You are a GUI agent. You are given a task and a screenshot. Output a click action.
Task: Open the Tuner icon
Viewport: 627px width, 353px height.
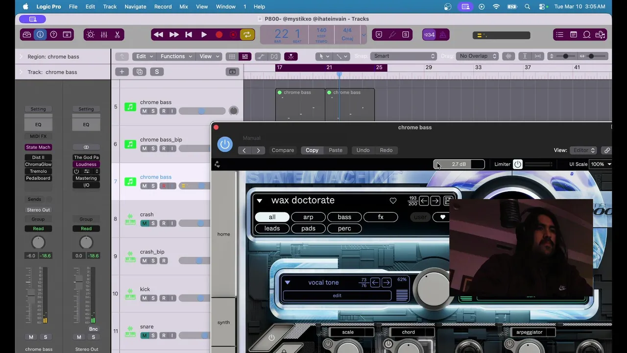click(392, 35)
